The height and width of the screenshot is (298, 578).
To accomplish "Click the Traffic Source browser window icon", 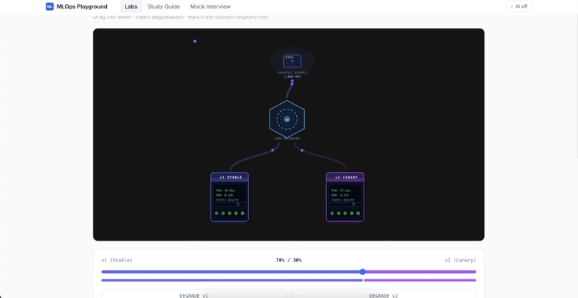I will 293,61.
